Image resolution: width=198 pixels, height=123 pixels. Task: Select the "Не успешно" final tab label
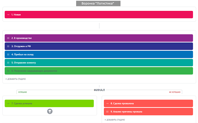[175, 92]
